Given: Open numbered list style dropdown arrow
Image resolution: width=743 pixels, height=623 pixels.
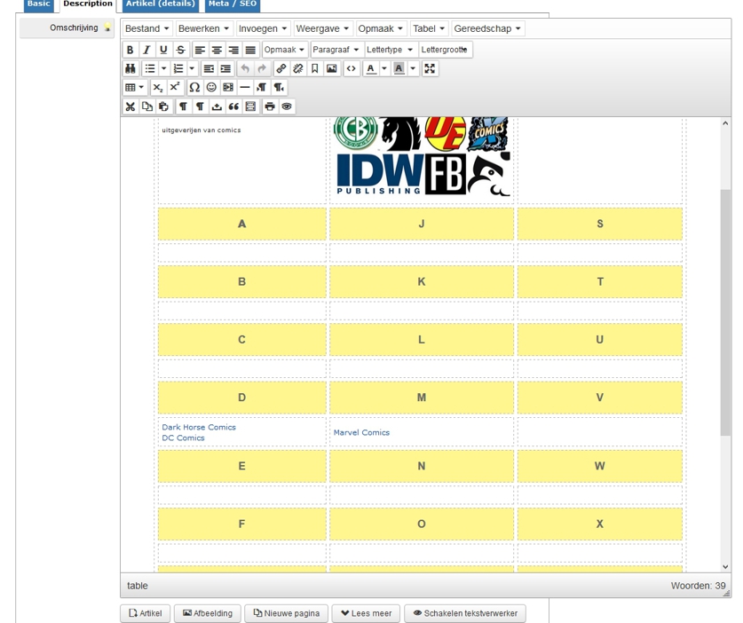Looking at the screenshot, I should click(192, 68).
